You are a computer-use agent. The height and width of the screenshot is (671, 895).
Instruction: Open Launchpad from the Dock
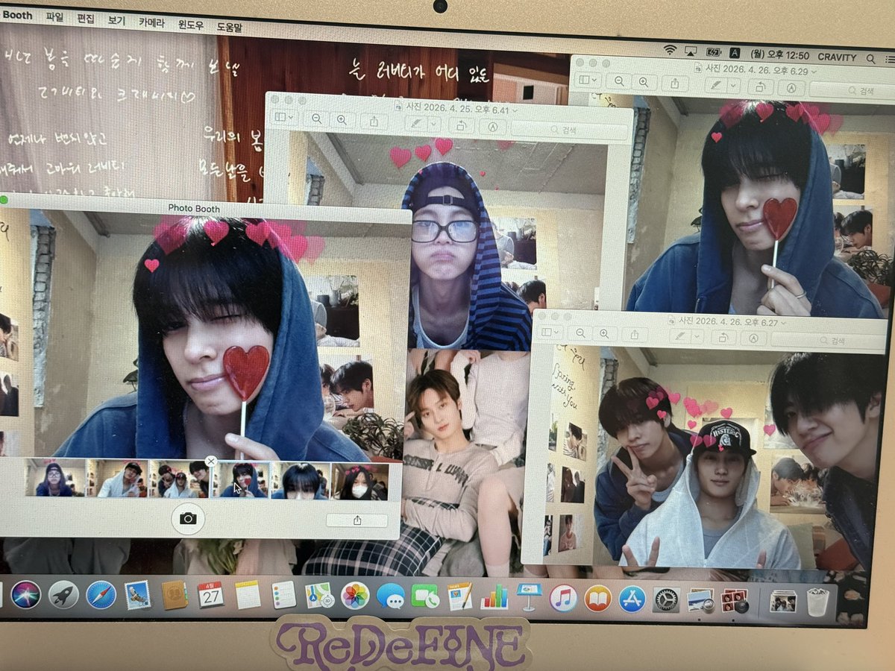point(63,594)
